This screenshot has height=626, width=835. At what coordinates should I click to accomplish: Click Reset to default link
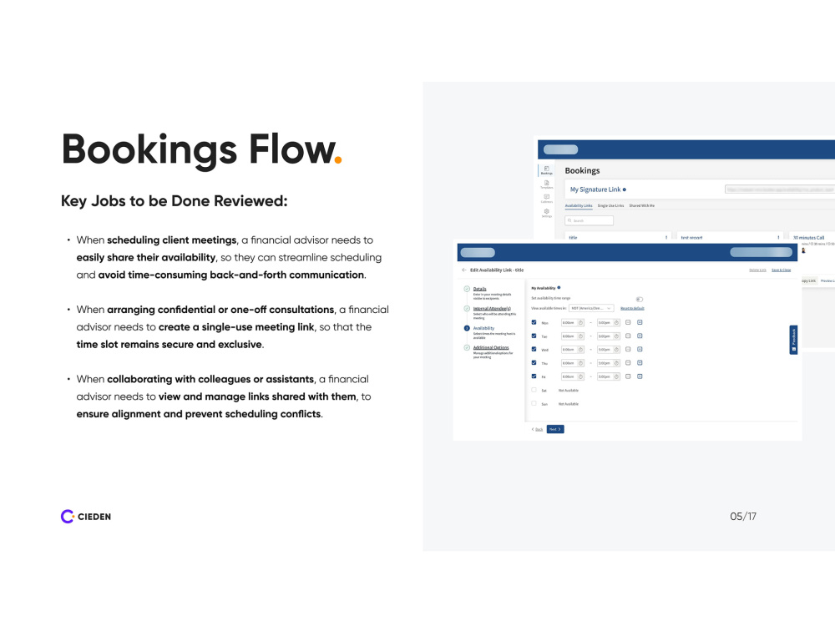(x=632, y=308)
